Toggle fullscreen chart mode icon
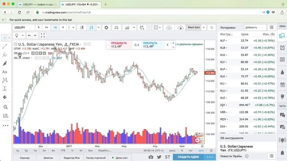This screenshot has height=161, width=287. tap(43, 35)
